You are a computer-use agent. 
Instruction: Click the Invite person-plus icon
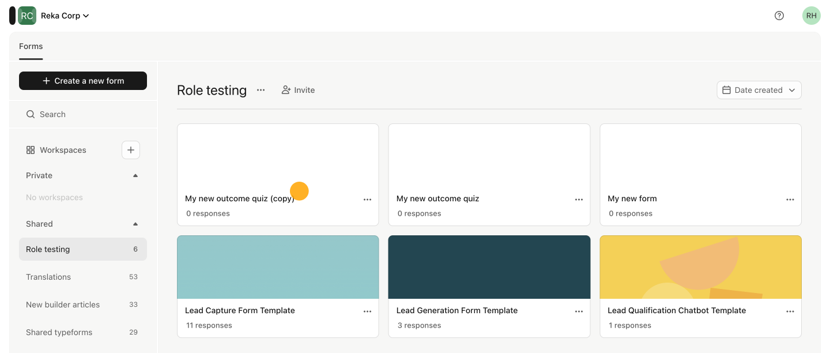(286, 90)
